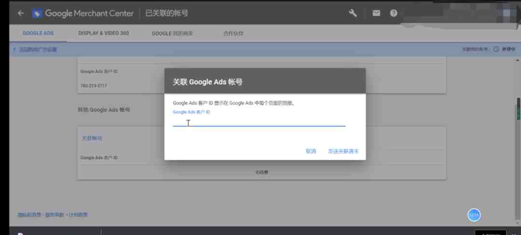Click the blurred account avatar at top right
Image resolution: width=521 pixels, height=235 pixels.
click(507, 14)
